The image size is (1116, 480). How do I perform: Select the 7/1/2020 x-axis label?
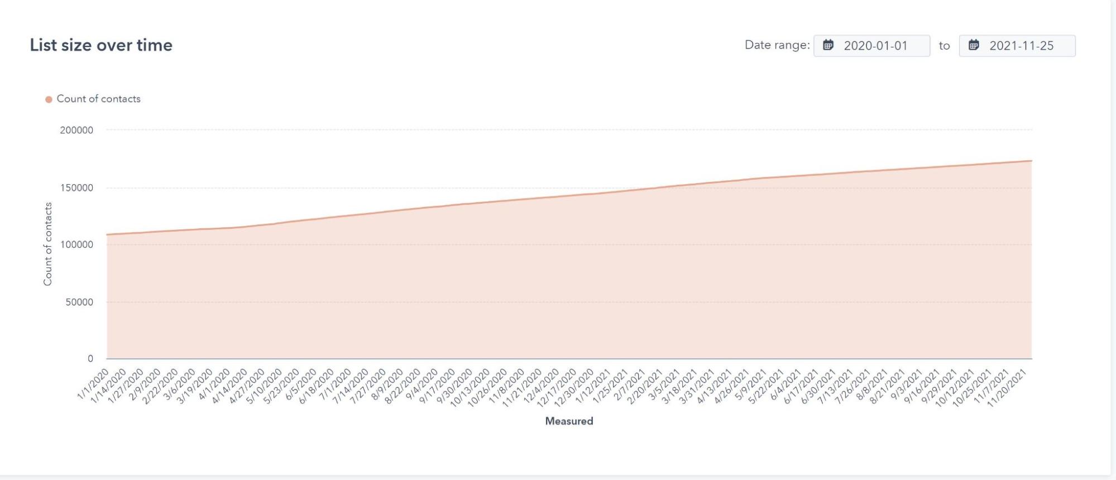pos(335,386)
